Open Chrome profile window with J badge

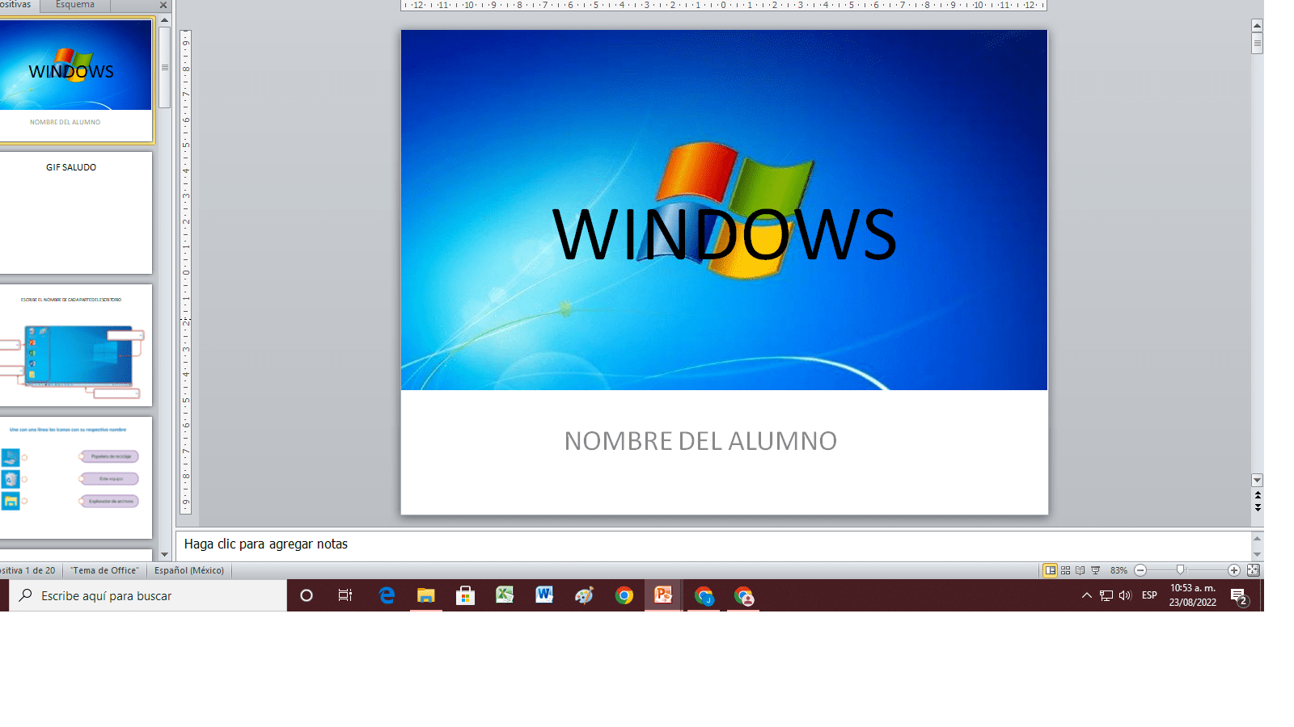click(x=704, y=595)
